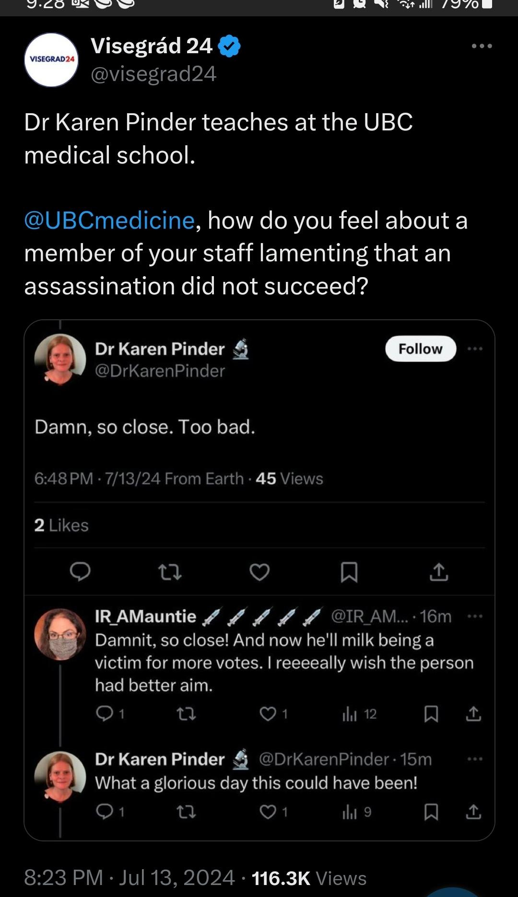
Task: Bookmark the "glorious day" reply
Action: tap(431, 812)
